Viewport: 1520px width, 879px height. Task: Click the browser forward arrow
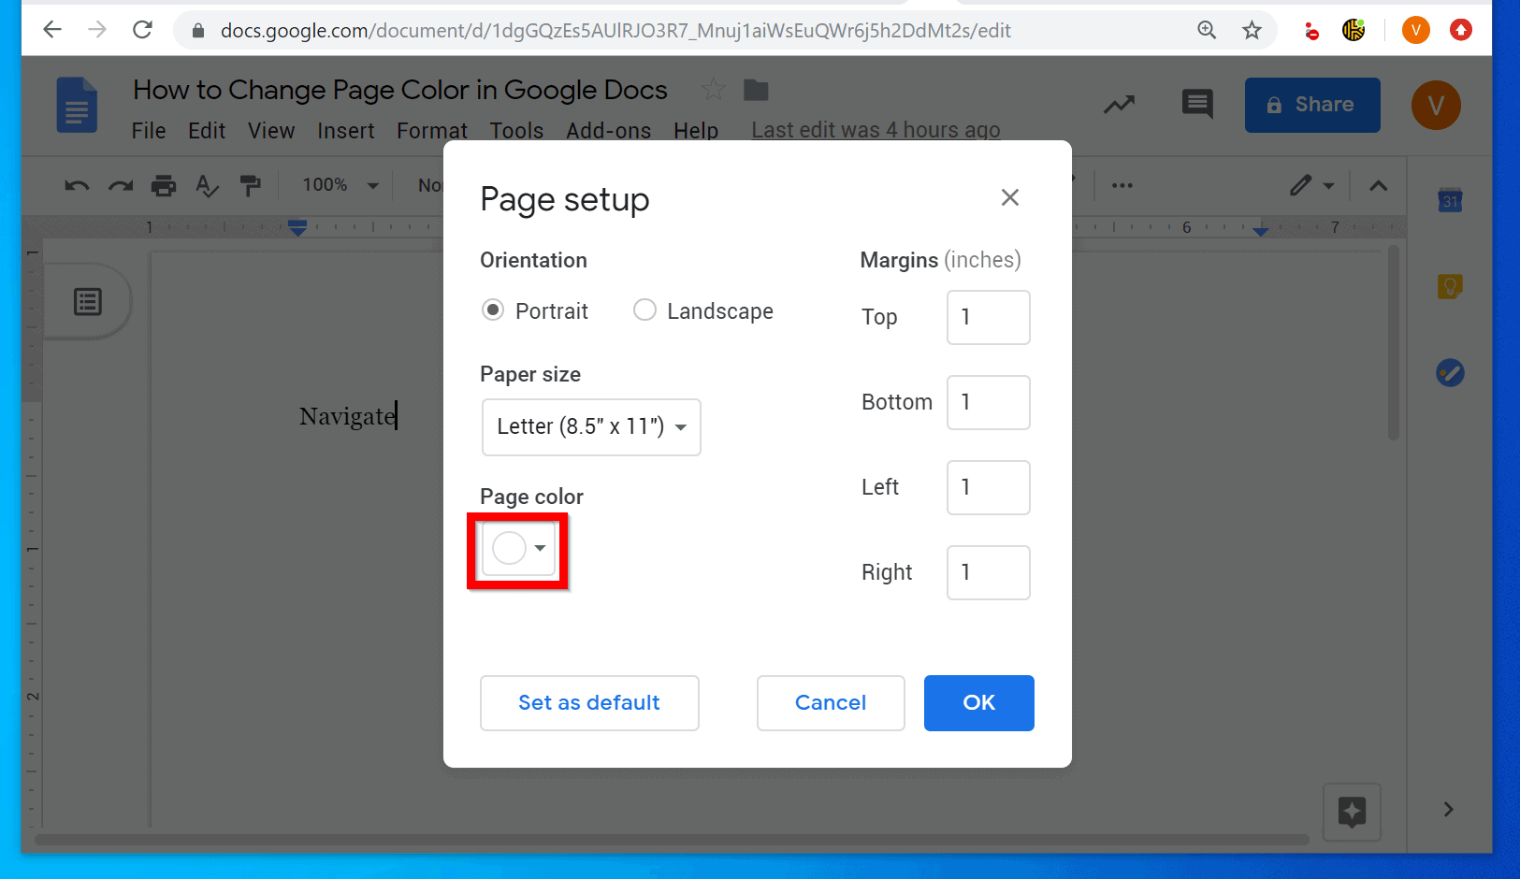97,30
